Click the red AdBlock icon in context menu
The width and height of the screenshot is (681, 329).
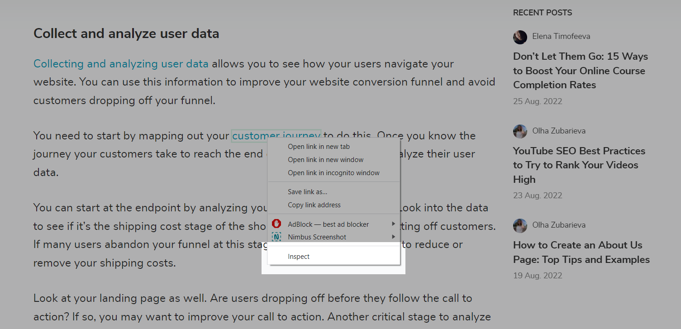(x=276, y=224)
